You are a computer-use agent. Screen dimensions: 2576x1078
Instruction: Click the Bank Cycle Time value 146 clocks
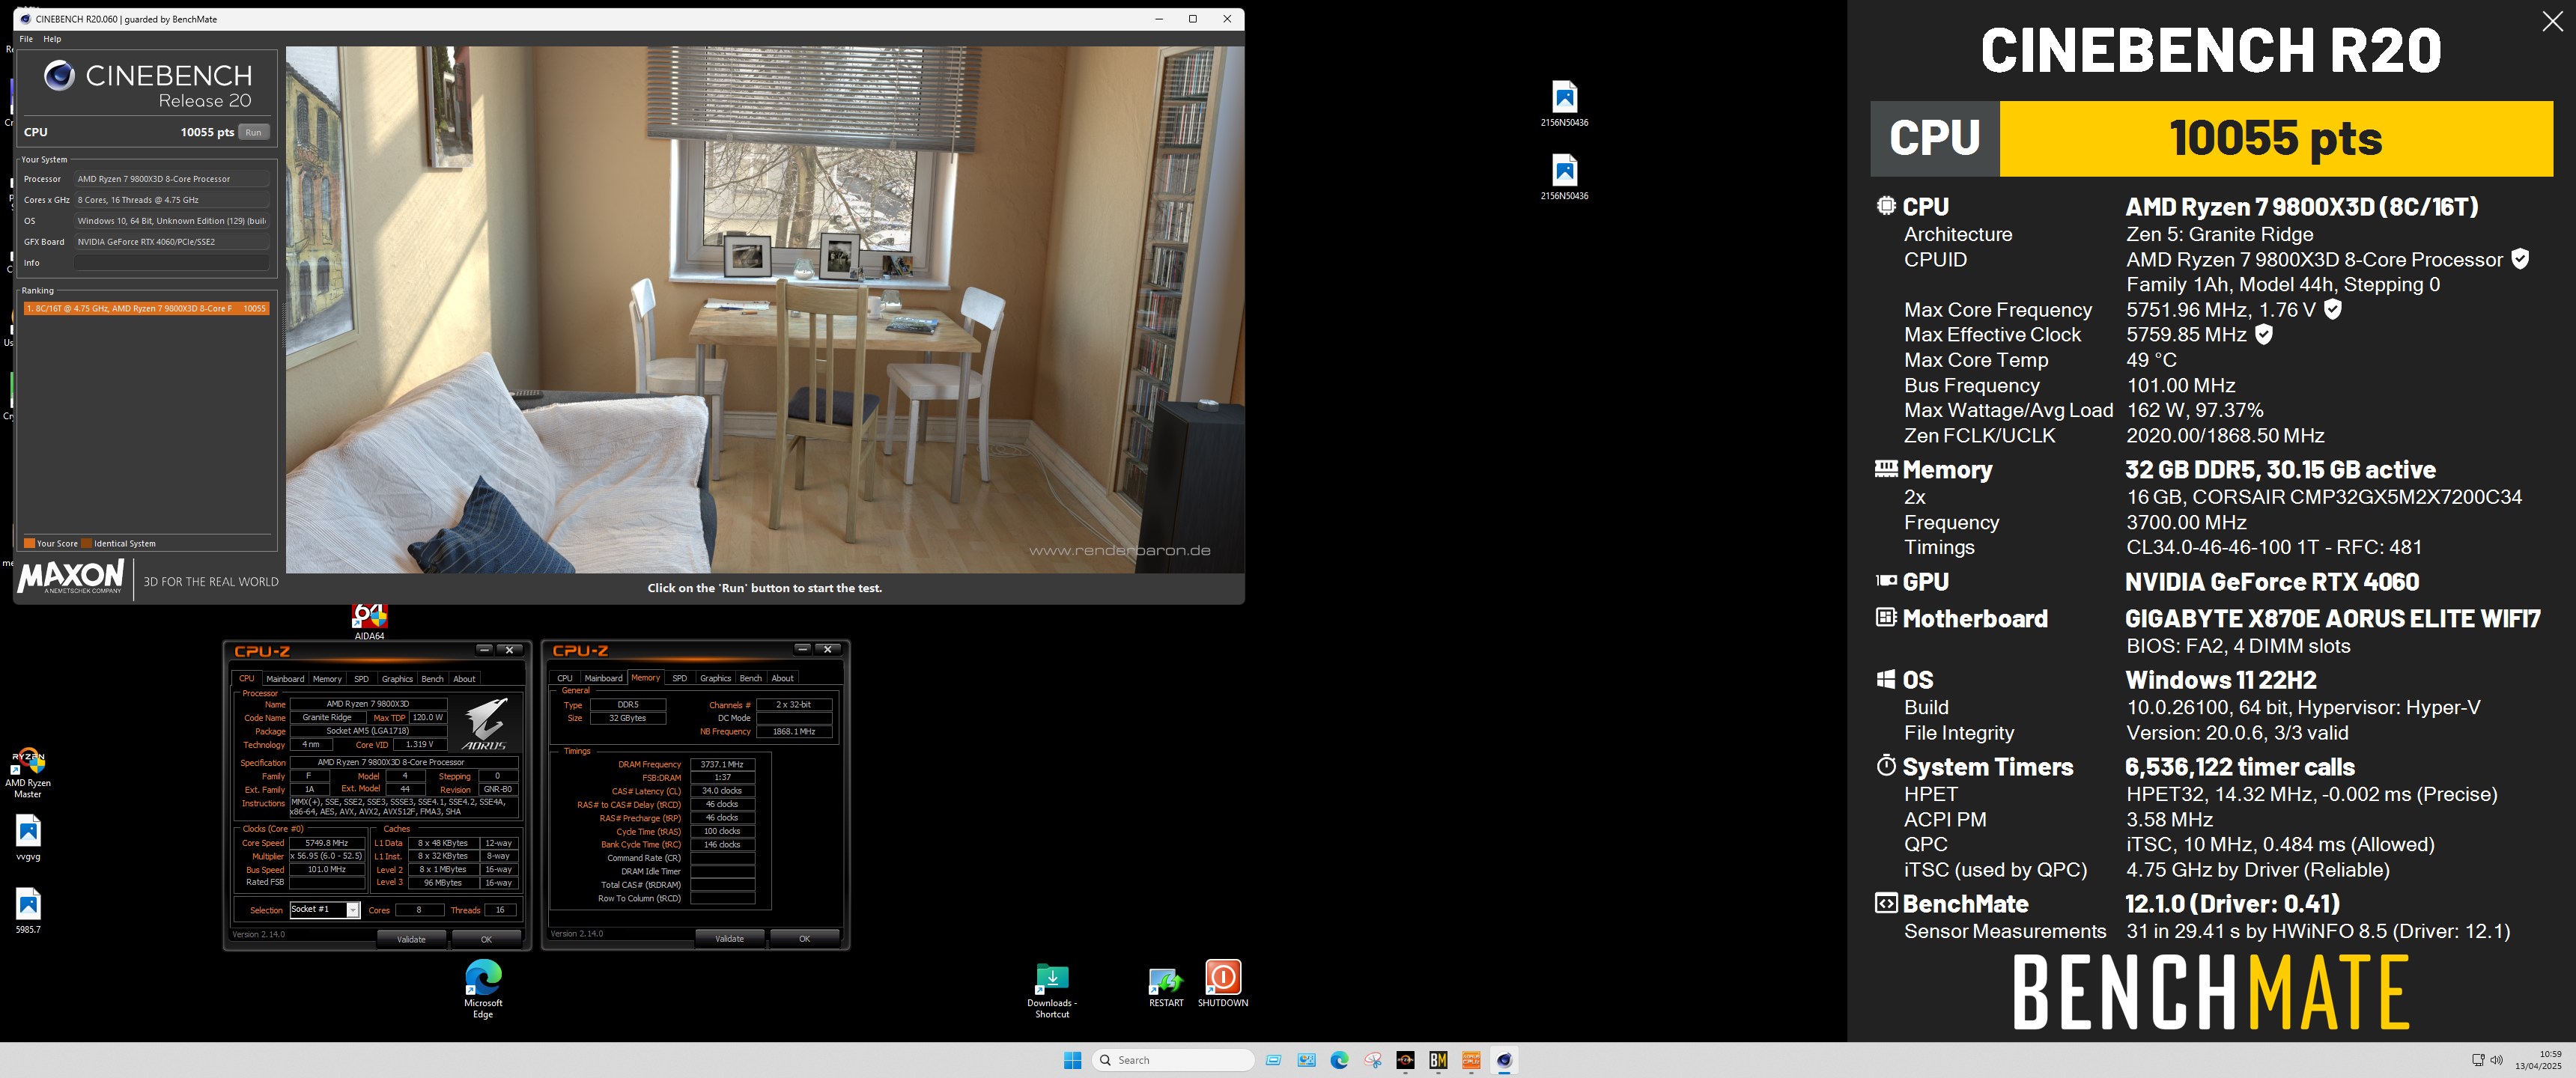click(x=722, y=844)
